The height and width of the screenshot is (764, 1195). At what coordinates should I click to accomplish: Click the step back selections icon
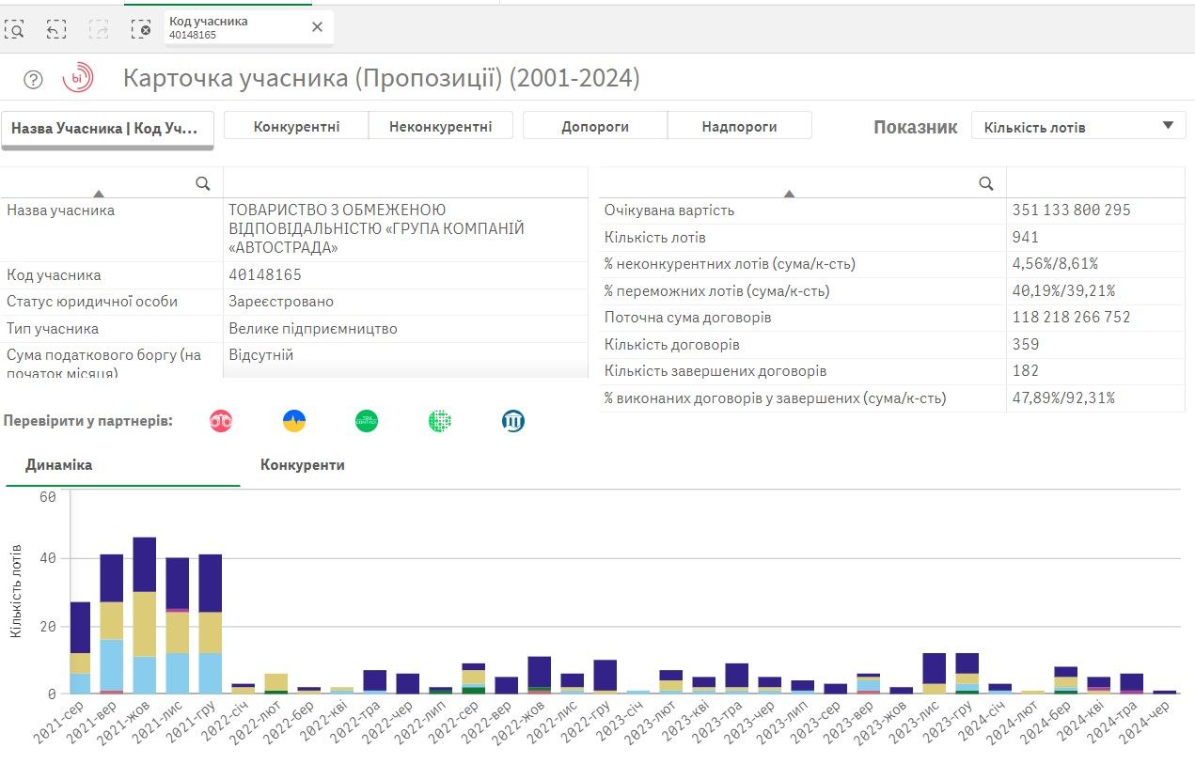(56, 28)
